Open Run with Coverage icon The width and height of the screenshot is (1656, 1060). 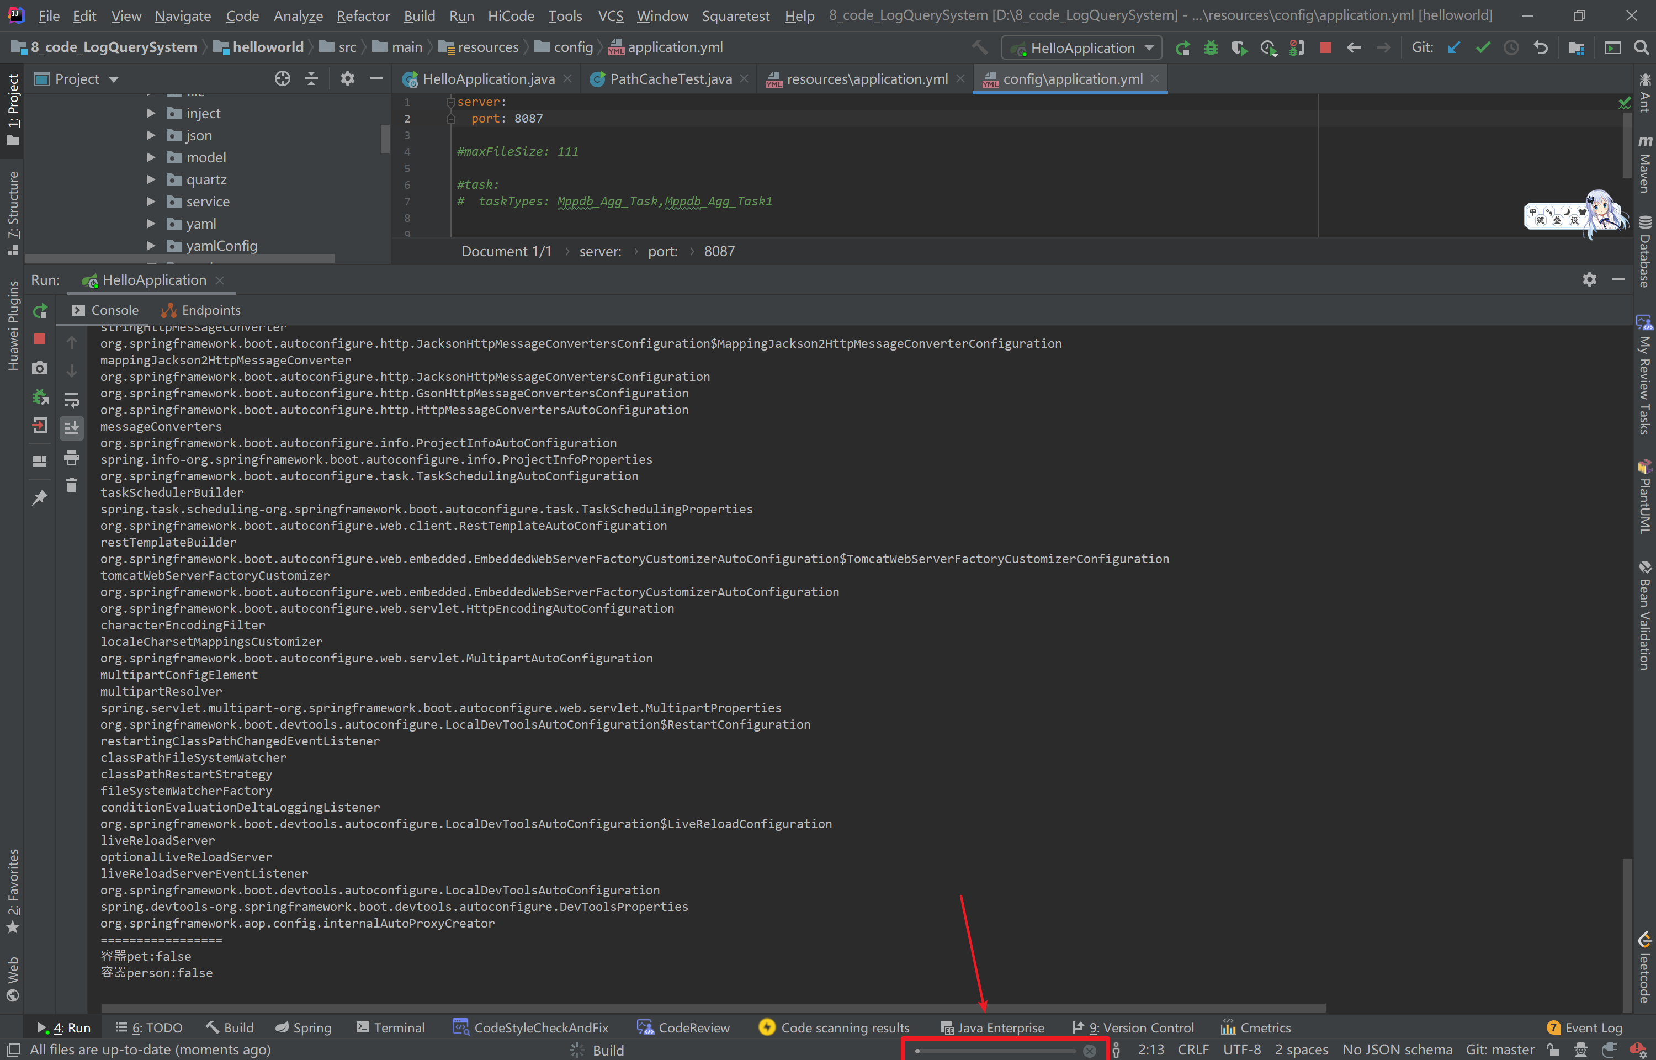(1239, 47)
